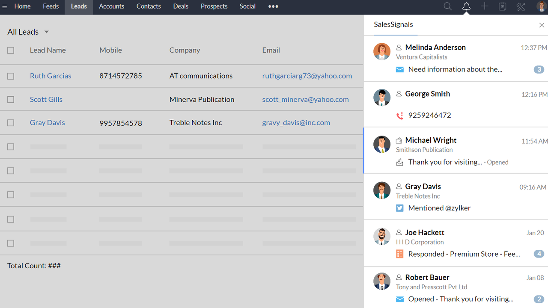The width and height of the screenshot is (548, 308).
Task: Open the Gray Davis lead link
Action: (48, 123)
